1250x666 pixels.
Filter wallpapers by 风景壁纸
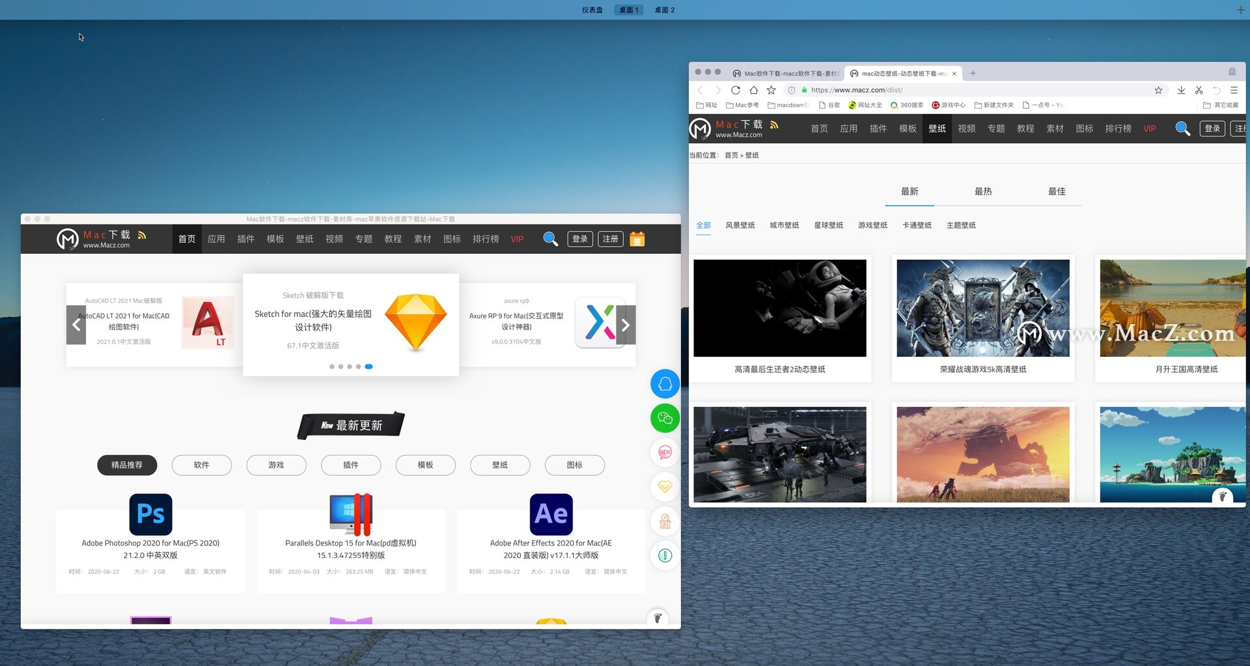[740, 225]
